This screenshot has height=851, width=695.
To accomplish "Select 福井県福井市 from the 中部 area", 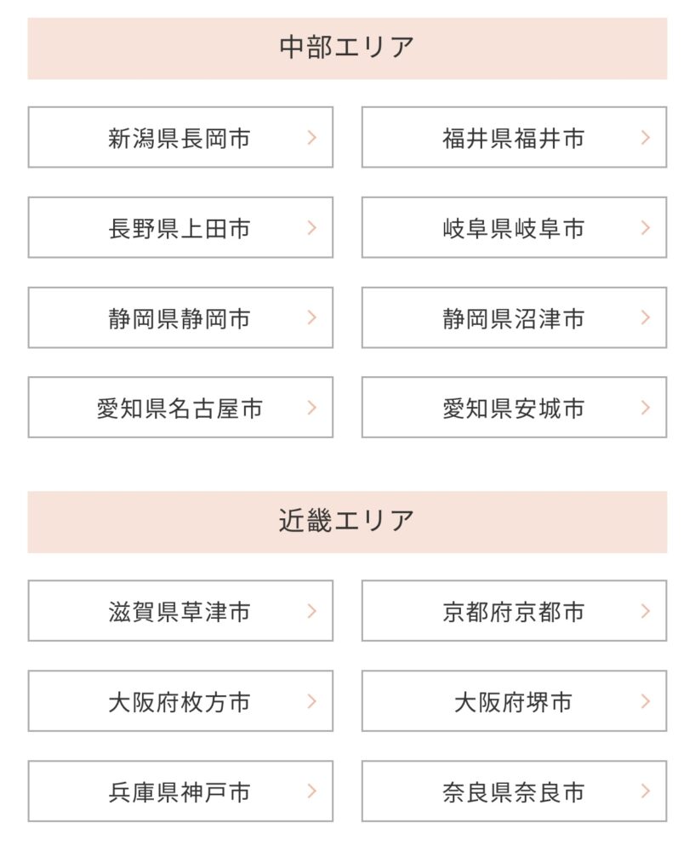I will pyautogui.click(x=515, y=137).
